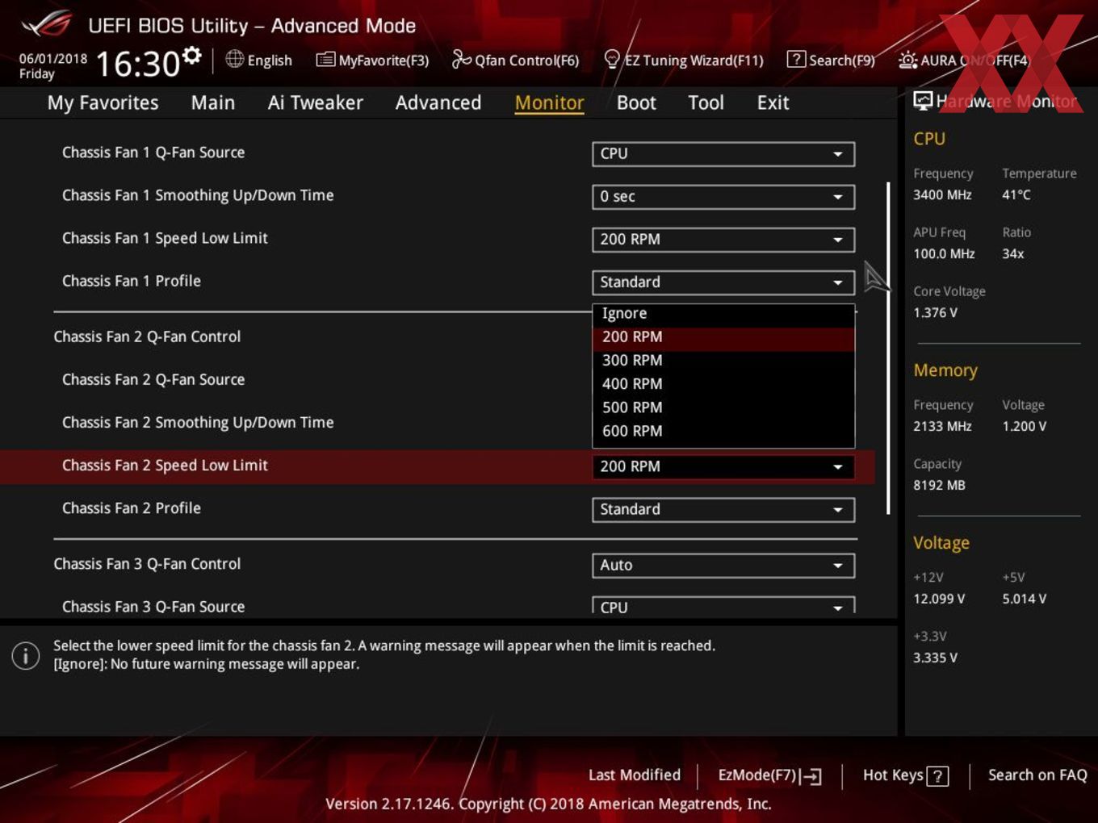The image size is (1098, 823).
Task: Click Memory capacity value 8192 MB
Action: tap(939, 485)
